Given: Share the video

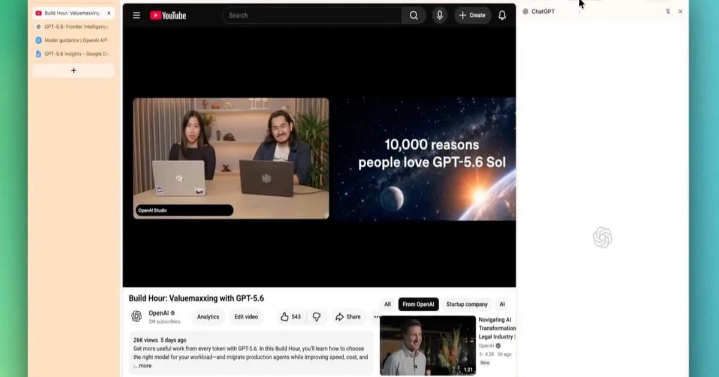Looking at the screenshot, I should (x=348, y=317).
